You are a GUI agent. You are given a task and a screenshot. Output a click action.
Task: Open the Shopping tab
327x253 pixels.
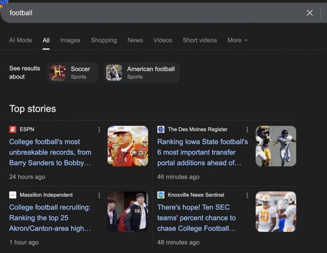coord(104,40)
